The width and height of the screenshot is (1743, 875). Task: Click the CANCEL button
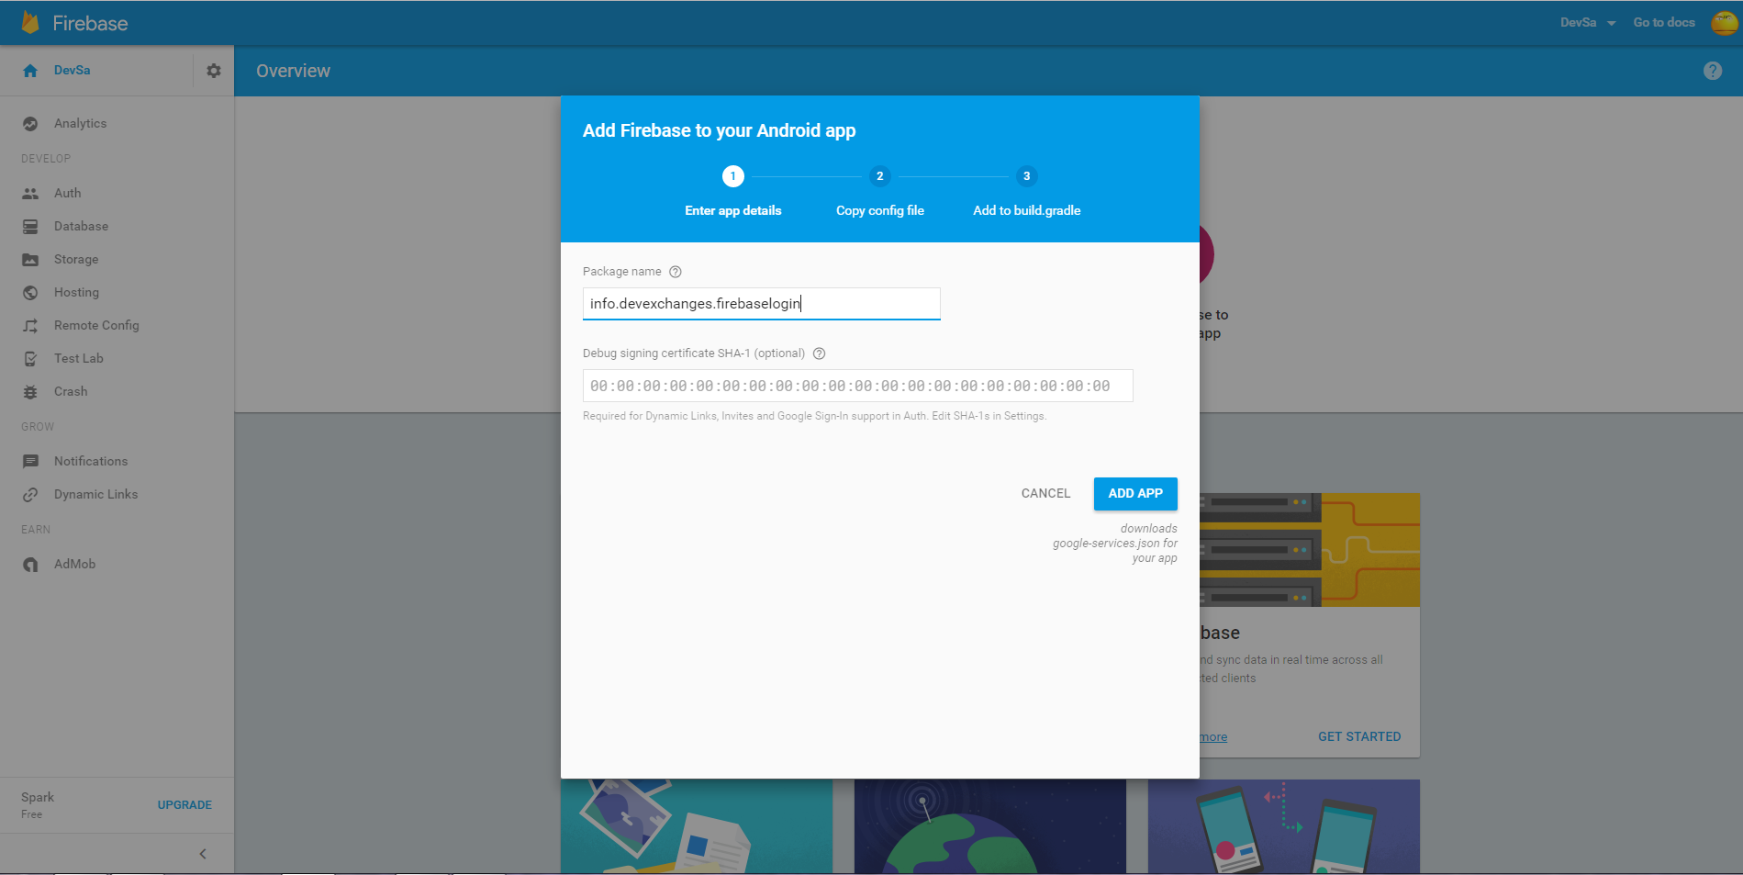1045,494
